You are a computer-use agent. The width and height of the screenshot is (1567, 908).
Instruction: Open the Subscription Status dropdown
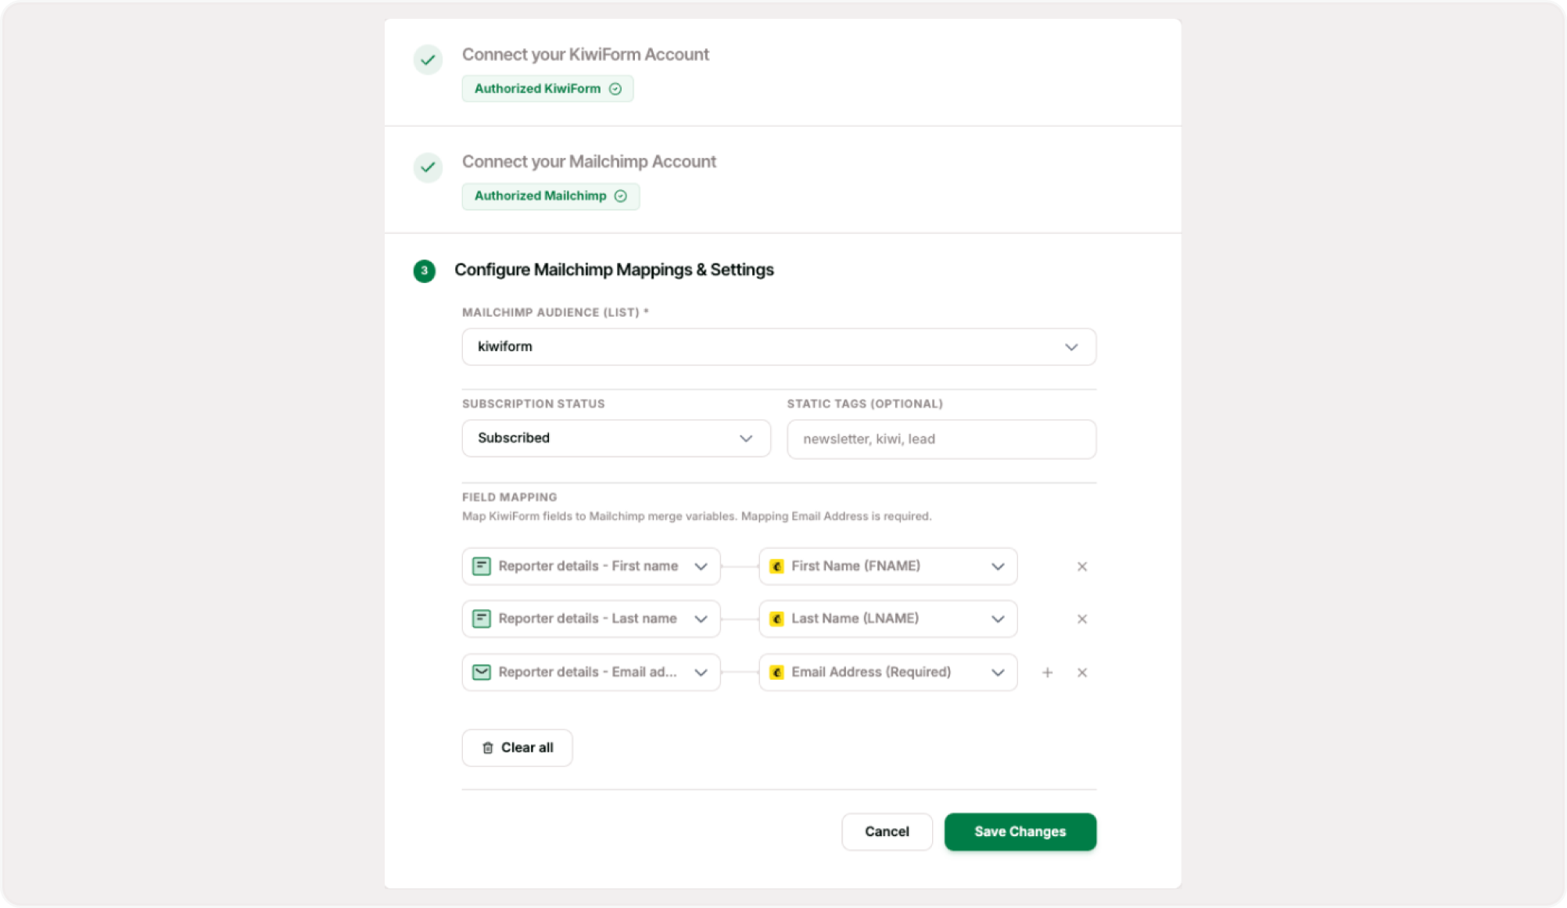pyautogui.click(x=616, y=438)
